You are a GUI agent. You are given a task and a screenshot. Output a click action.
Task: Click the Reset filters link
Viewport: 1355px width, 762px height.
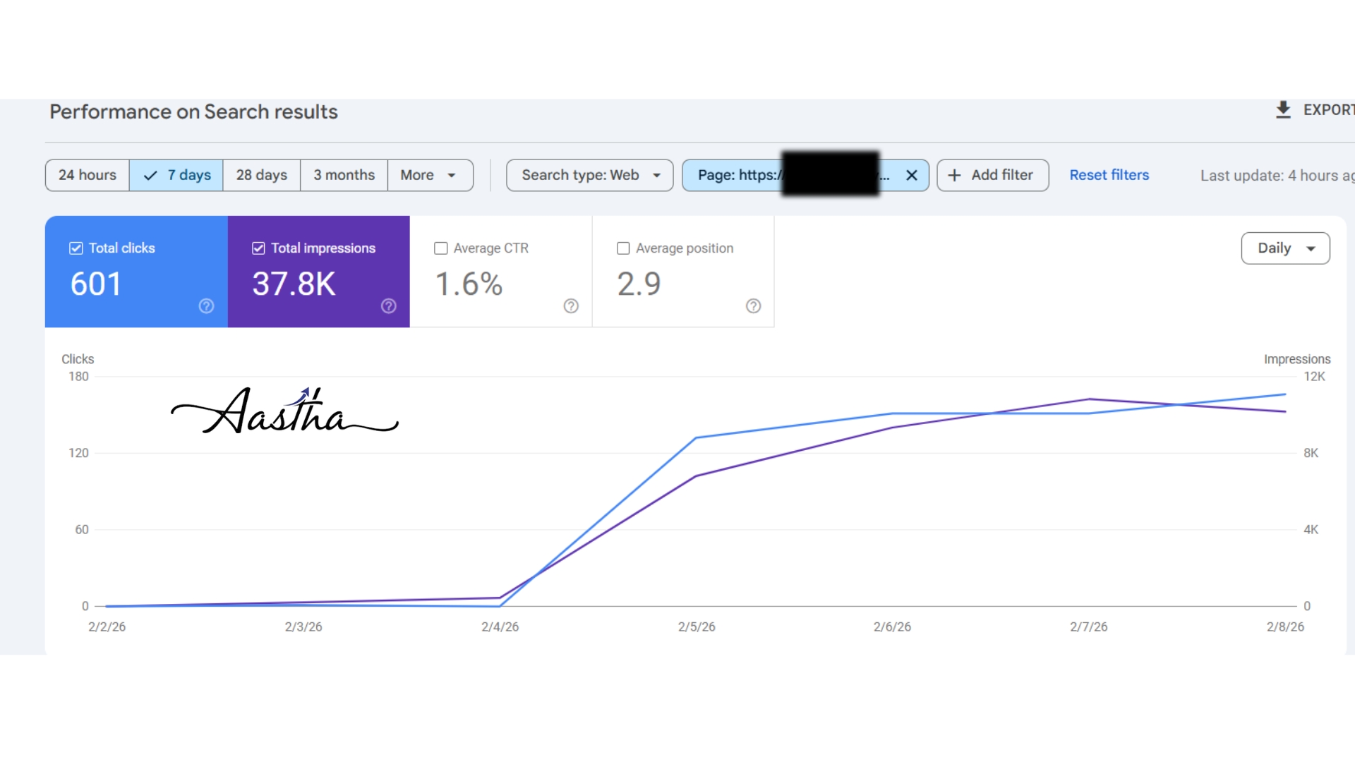(1109, 175)
